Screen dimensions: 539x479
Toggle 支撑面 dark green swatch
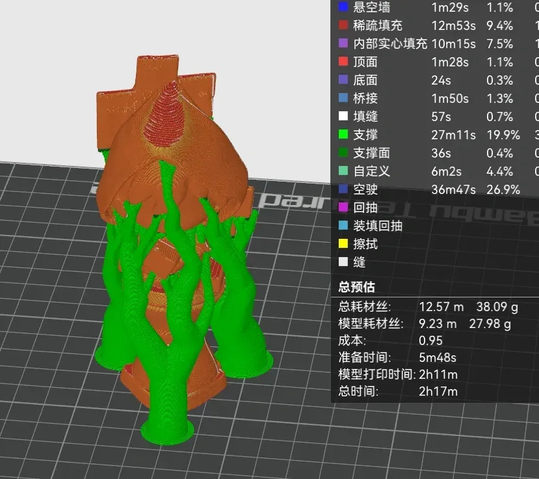[343, 153]
